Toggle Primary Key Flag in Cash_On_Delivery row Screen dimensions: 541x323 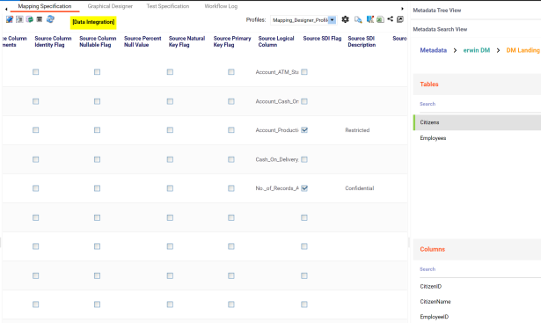click(x=231, y=159)
